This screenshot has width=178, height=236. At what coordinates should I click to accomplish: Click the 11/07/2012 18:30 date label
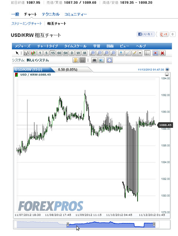click(x=28, y=215)
